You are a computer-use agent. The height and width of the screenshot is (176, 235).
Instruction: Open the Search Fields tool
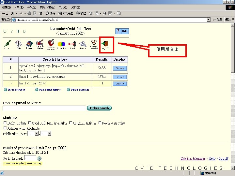pos(40,45)
